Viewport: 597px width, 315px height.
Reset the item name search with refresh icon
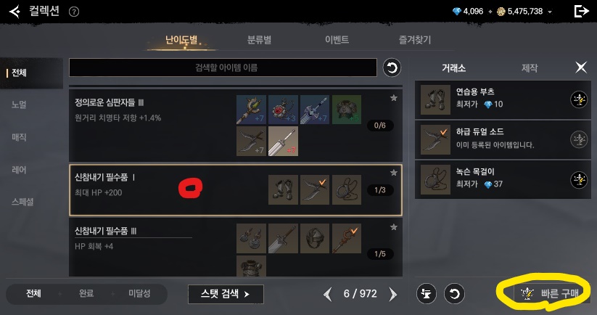392,67
